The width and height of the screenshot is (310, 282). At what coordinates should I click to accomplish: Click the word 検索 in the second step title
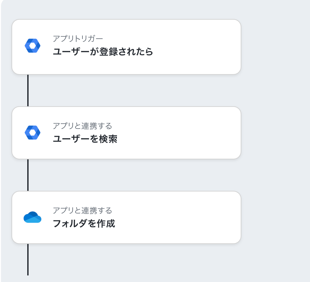tap(108, 139)
